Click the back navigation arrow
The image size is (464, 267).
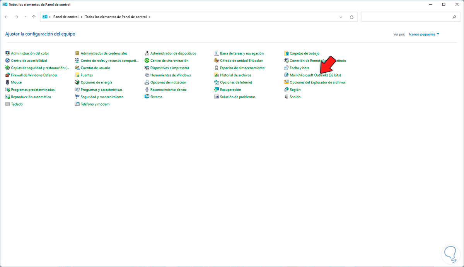click(x=6, y=17)
